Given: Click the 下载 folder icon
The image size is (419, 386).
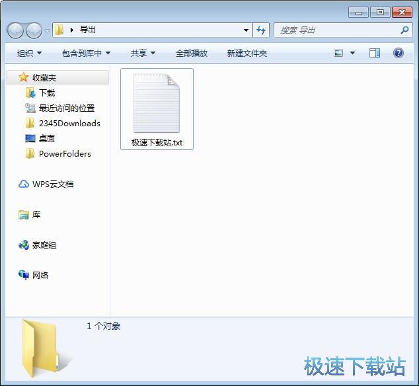Looking at the screenshot, I should click(30, 93).
